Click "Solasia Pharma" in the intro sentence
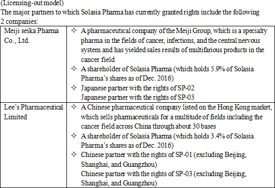 102,12
